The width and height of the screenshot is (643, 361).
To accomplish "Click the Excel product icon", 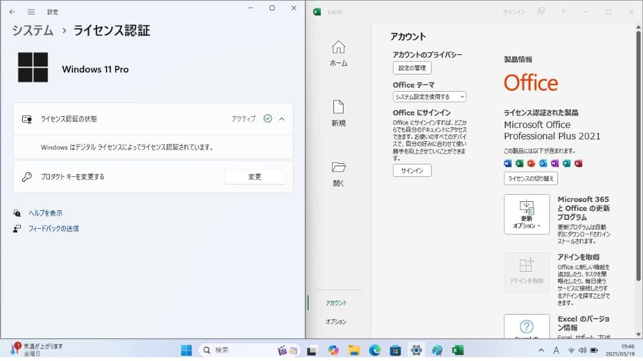I will coord(520,163).
